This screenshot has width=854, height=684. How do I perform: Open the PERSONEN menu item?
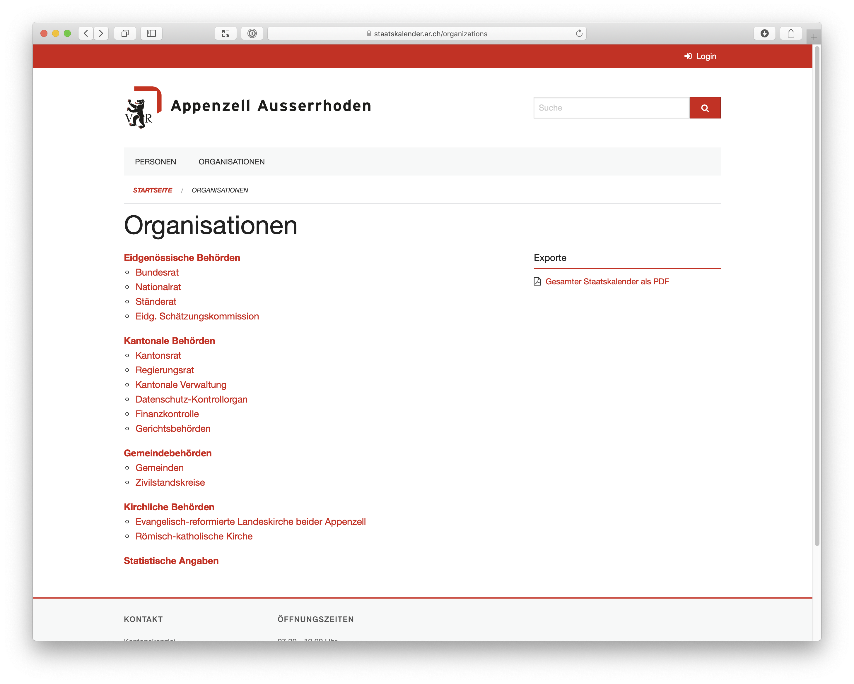[x=155, y=162]
